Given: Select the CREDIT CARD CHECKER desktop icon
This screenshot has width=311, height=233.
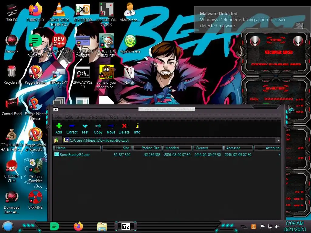Looking at the screenshot, I should click(x=83, y=46).
